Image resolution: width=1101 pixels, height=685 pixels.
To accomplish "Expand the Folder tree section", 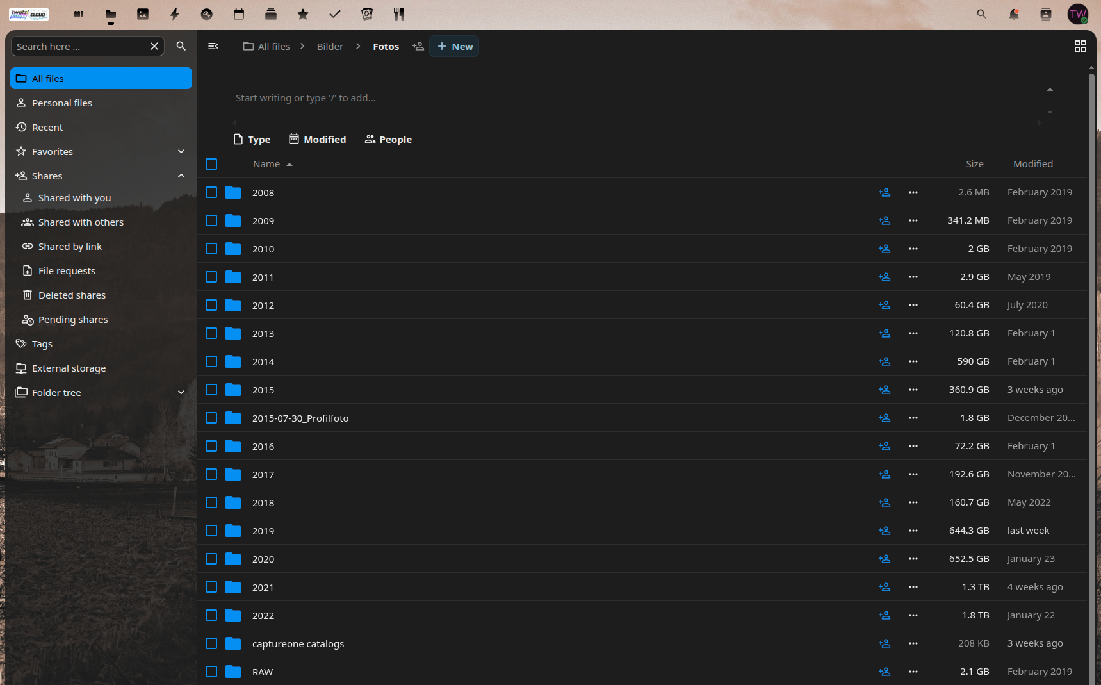I will [181, 393].
